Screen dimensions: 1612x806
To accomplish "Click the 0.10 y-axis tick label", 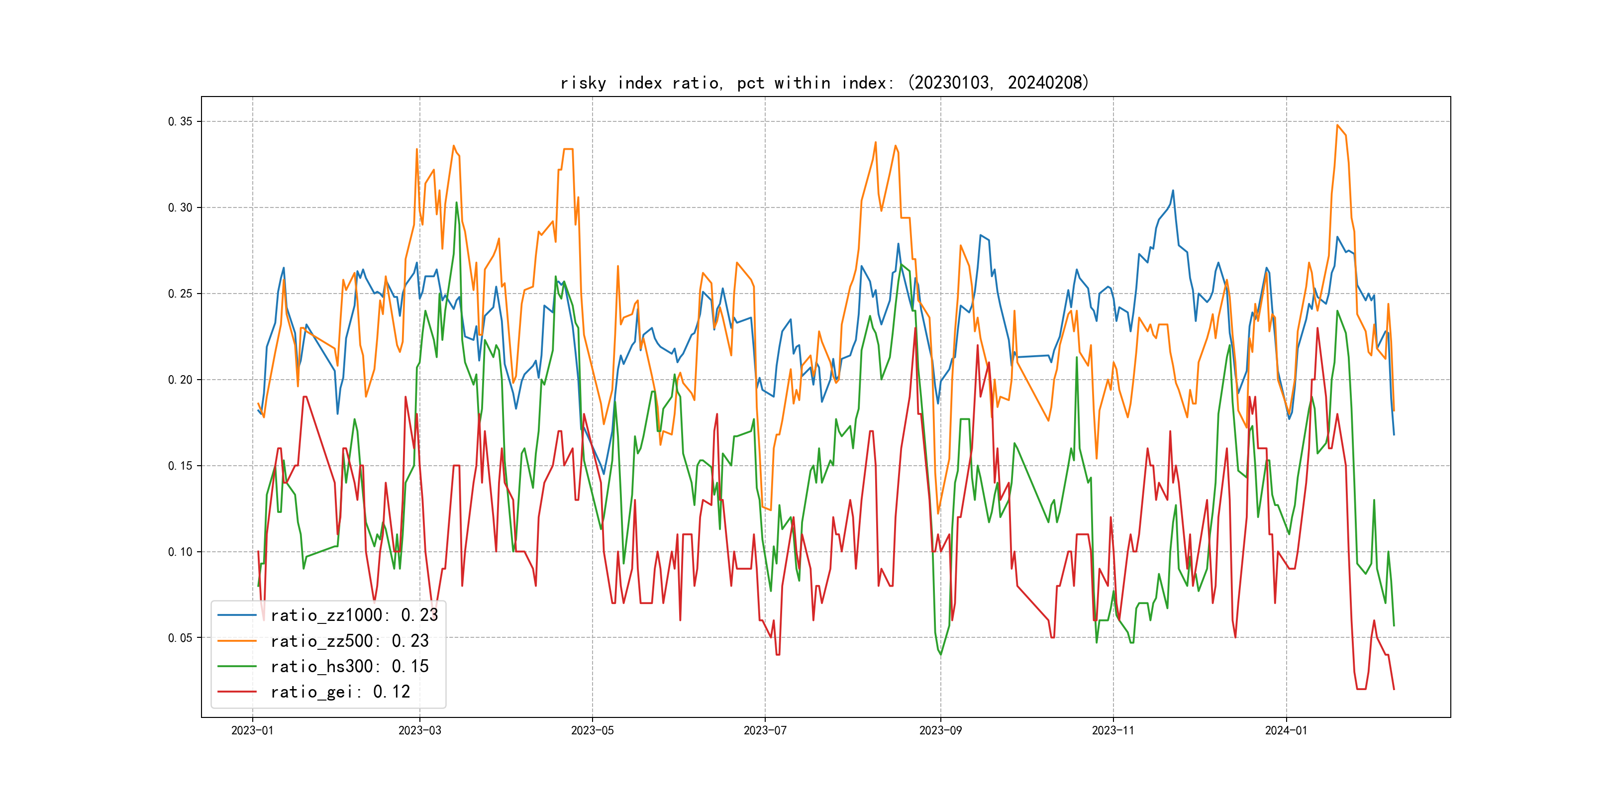I will click(180, 552).
